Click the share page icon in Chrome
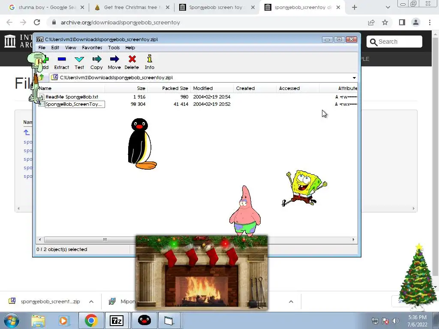The height and width of the screenshot is (329, 439). pyautogui.click(x=371, y=22)
